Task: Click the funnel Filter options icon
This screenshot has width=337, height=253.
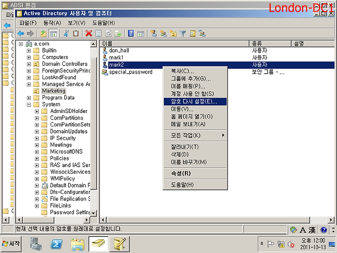Action: (x=183, y=33)
